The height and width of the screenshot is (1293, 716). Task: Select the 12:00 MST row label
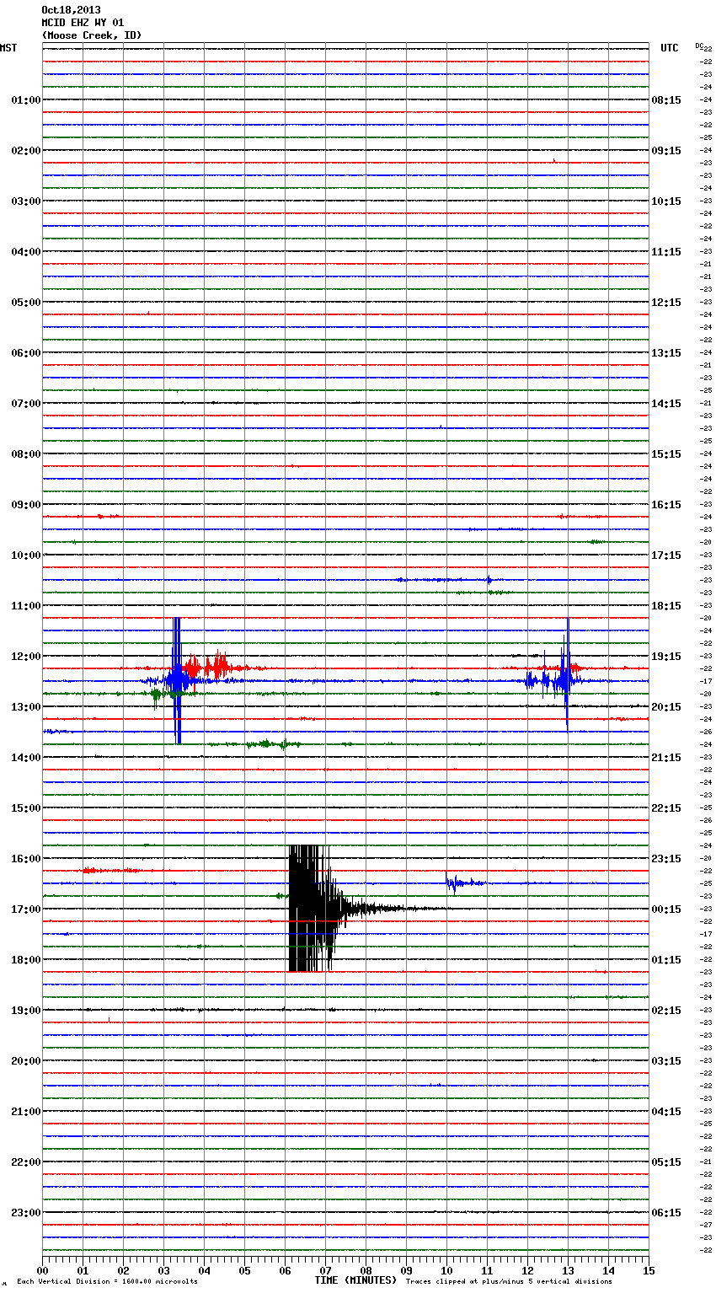pos(25,657)
